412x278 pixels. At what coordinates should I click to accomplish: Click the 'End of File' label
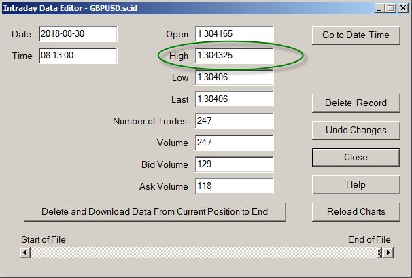(369, 240)
